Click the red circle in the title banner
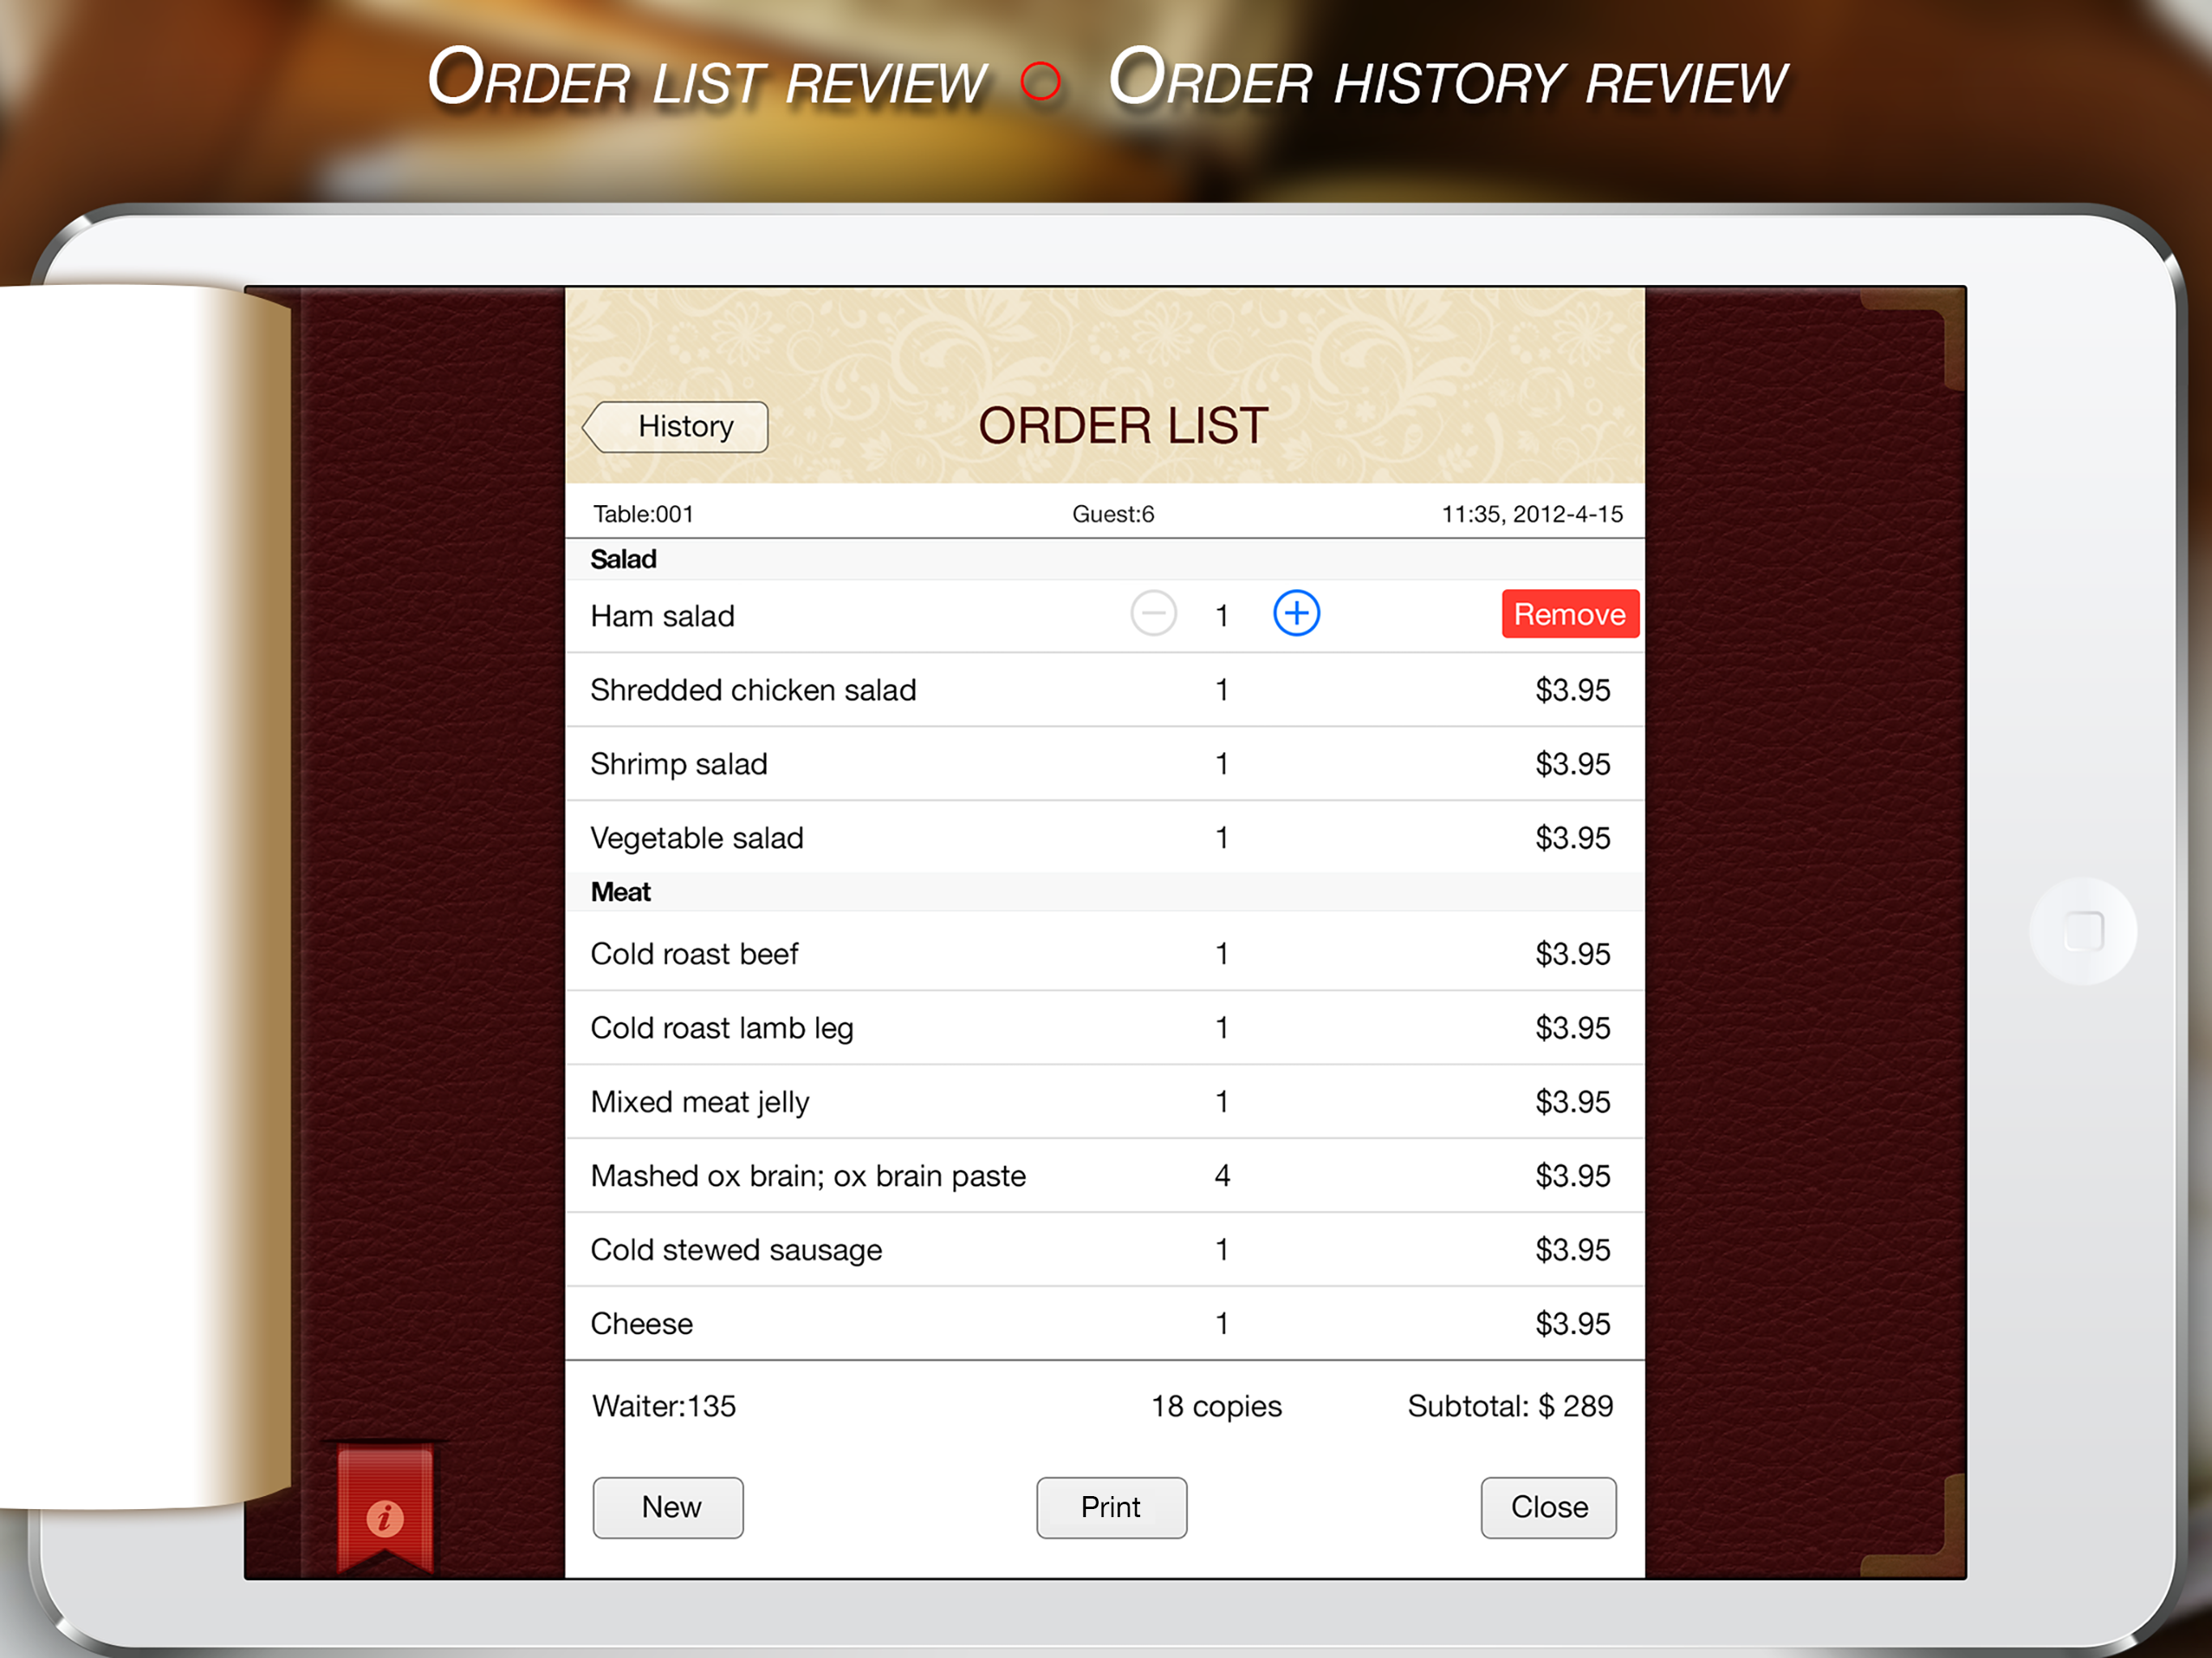The width and height of the screenshot is (2212, 1658). [1040, 81]
